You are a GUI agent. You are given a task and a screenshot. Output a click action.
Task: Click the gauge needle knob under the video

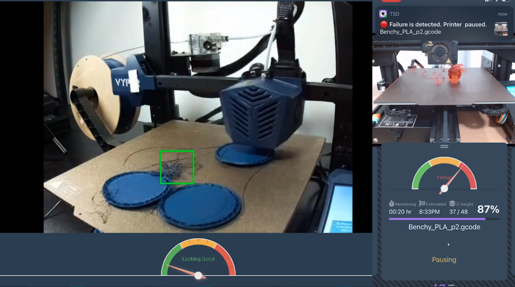pyautogui.click(x=198, y=275)
